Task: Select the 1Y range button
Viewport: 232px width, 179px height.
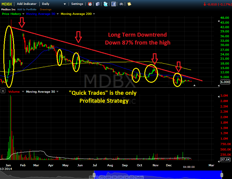Action: tap(96, 177)
